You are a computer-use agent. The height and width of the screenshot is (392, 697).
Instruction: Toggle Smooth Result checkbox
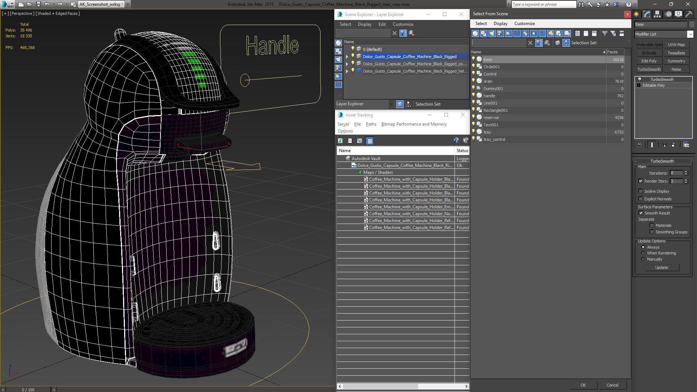coord(641,213)
